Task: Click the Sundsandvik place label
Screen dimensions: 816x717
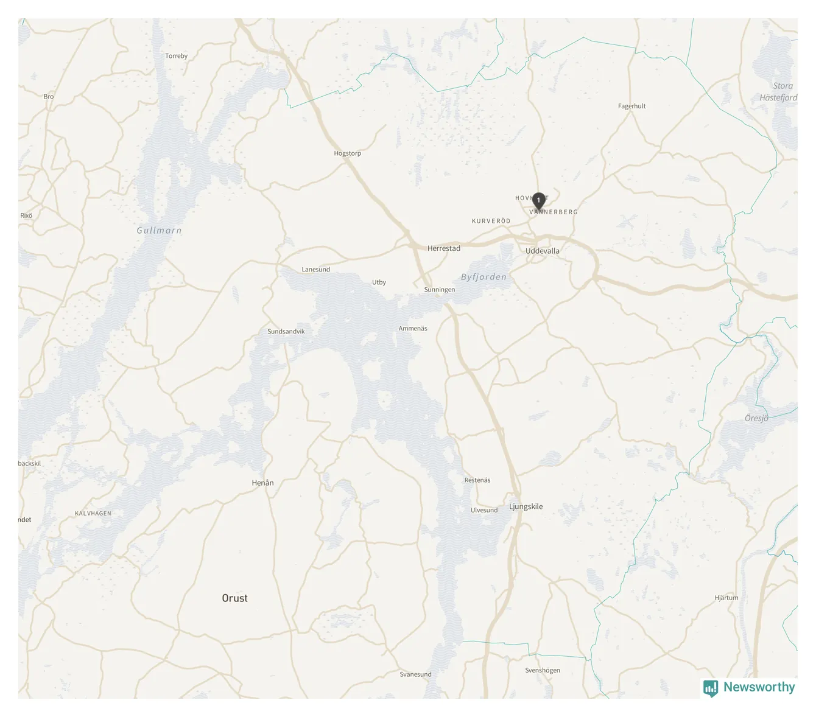Action: point(286,332)
